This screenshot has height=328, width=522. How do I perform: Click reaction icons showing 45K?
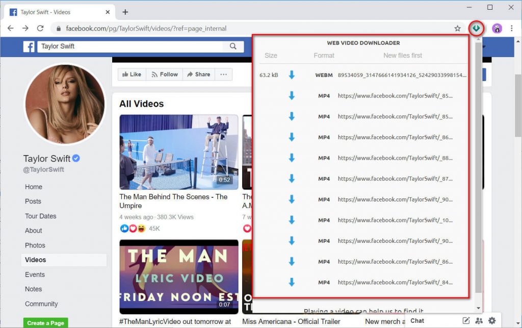(x=133, y=229)
